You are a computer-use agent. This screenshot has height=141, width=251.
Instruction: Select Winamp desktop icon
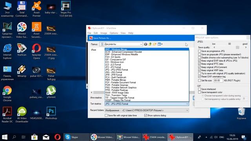pos(22,71)
